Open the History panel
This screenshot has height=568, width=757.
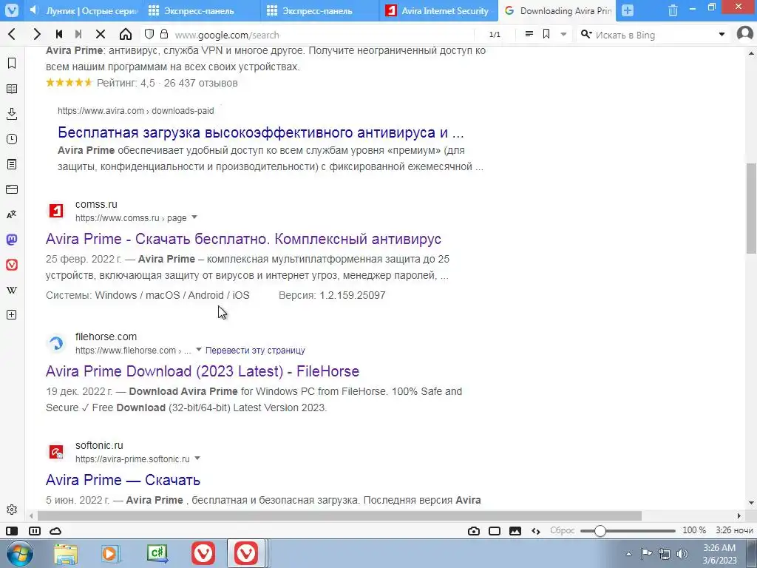(x=12, y=139)
